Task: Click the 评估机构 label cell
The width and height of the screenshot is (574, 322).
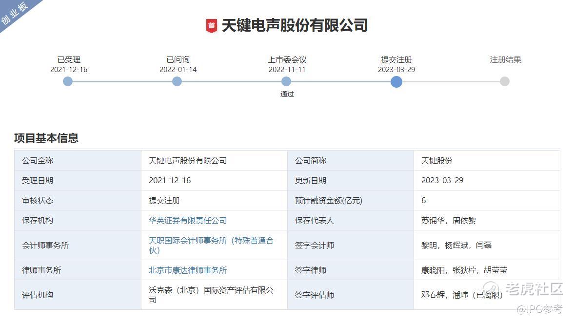Action: [x=78, y=295]
